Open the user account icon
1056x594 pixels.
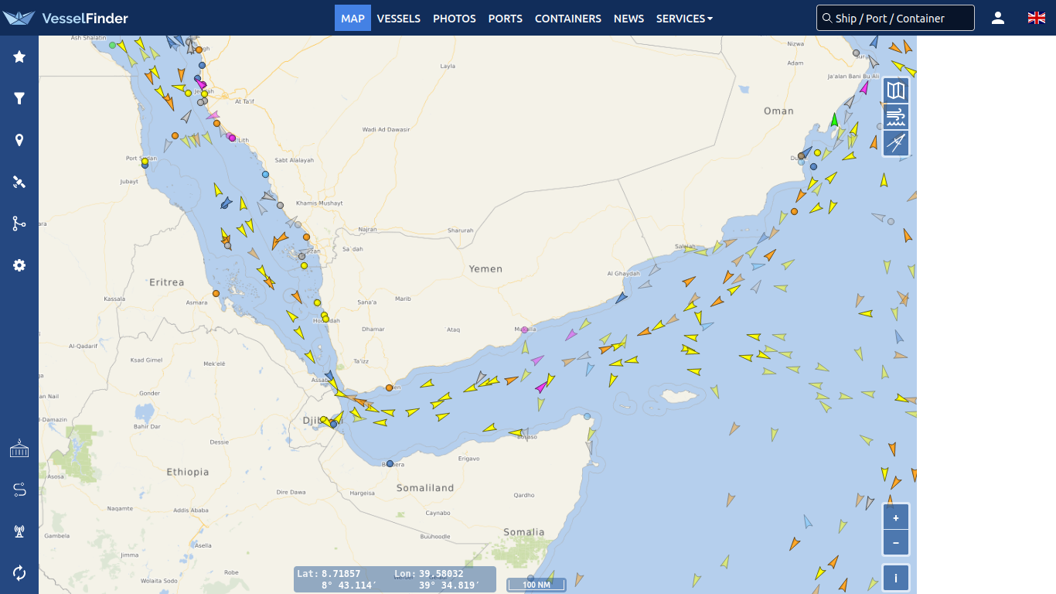click(998, 18)
